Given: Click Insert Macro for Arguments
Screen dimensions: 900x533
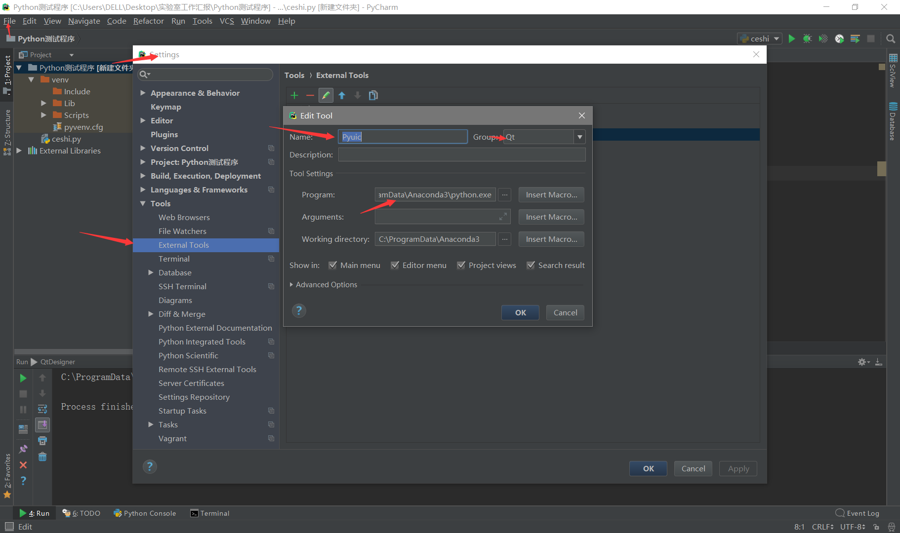Looking at the screenshot, I should pyautogui.click(x=551, y=217).
